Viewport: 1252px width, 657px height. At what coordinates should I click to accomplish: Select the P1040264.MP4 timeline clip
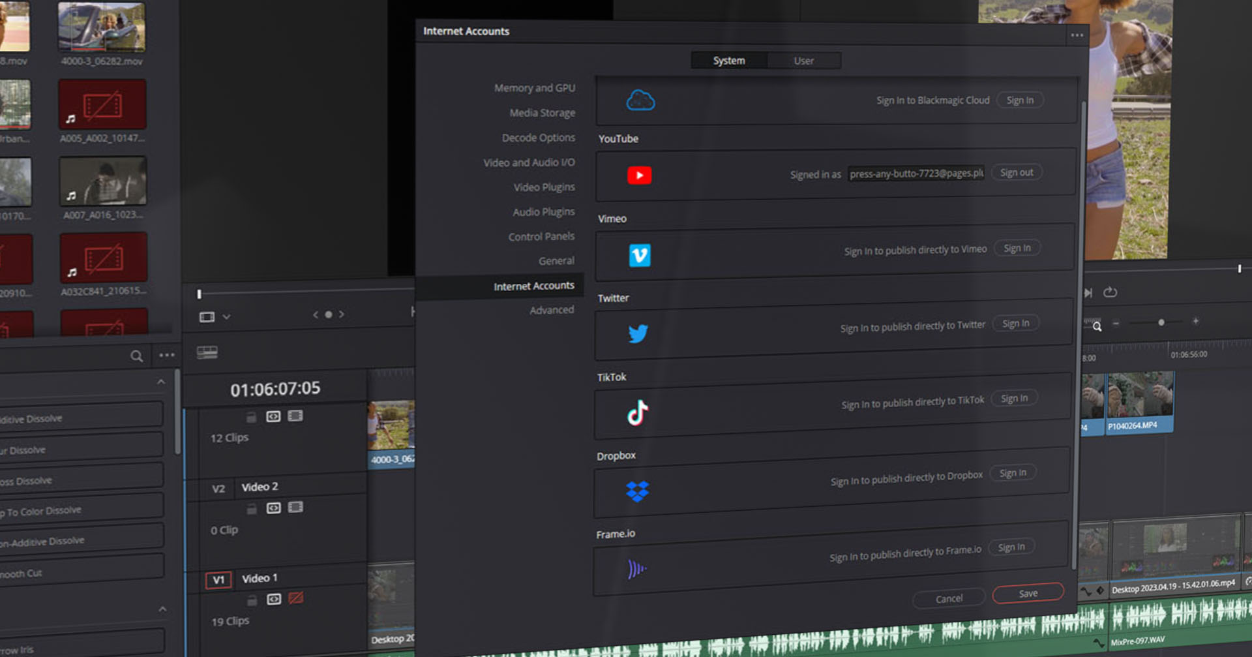click(x=1140, y=402)
